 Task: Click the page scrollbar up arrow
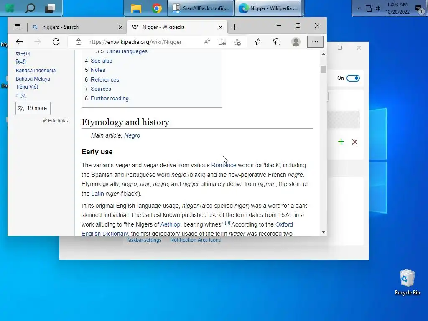click(x=323, y=54)
